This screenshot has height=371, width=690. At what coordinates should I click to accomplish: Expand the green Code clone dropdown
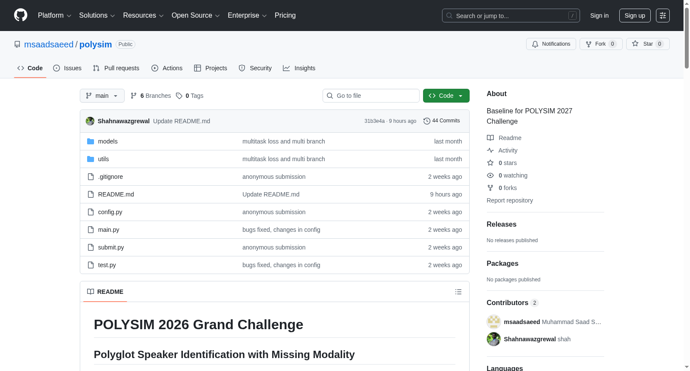[x=446, y=96]
